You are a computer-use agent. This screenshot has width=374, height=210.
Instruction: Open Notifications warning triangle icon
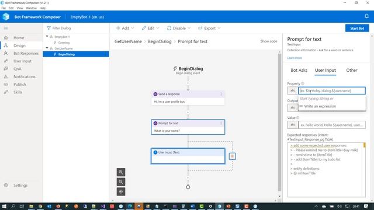coord(6,76)
